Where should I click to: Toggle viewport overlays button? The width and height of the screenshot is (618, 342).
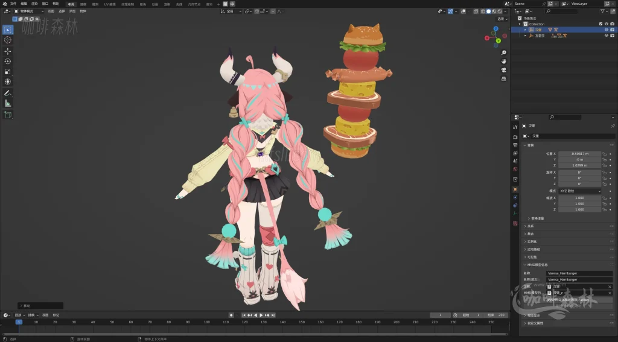tap(463, 11)
